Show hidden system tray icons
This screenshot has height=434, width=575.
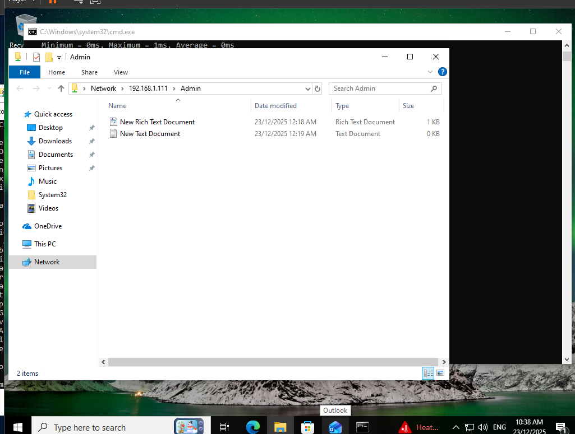click(x=456, y=427)
